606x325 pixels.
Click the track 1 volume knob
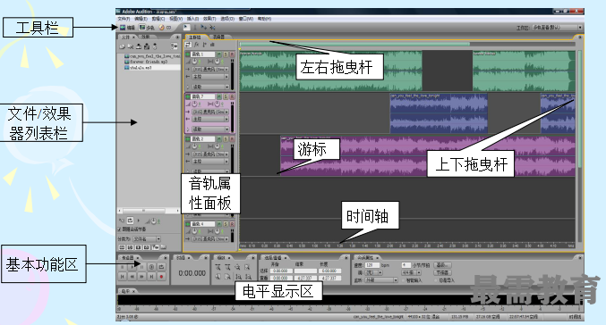tap(195, 62)
